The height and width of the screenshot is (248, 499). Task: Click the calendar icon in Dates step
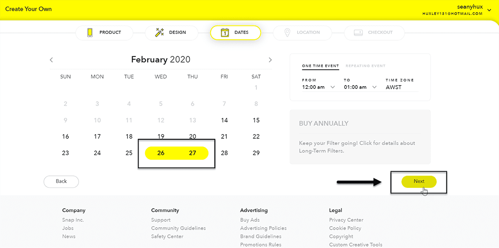tap(225, 32)
